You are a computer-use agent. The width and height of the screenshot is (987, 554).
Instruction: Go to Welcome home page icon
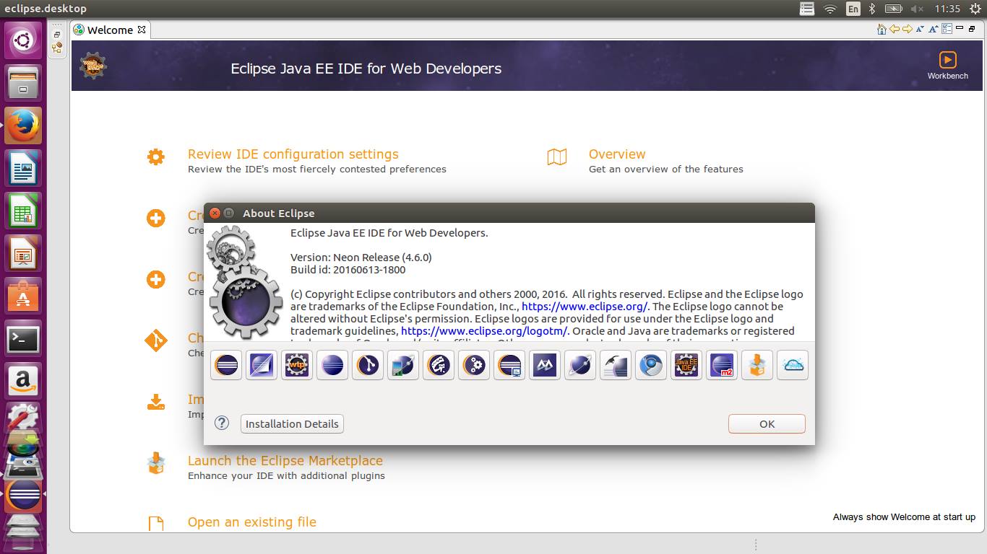point(882,29)
